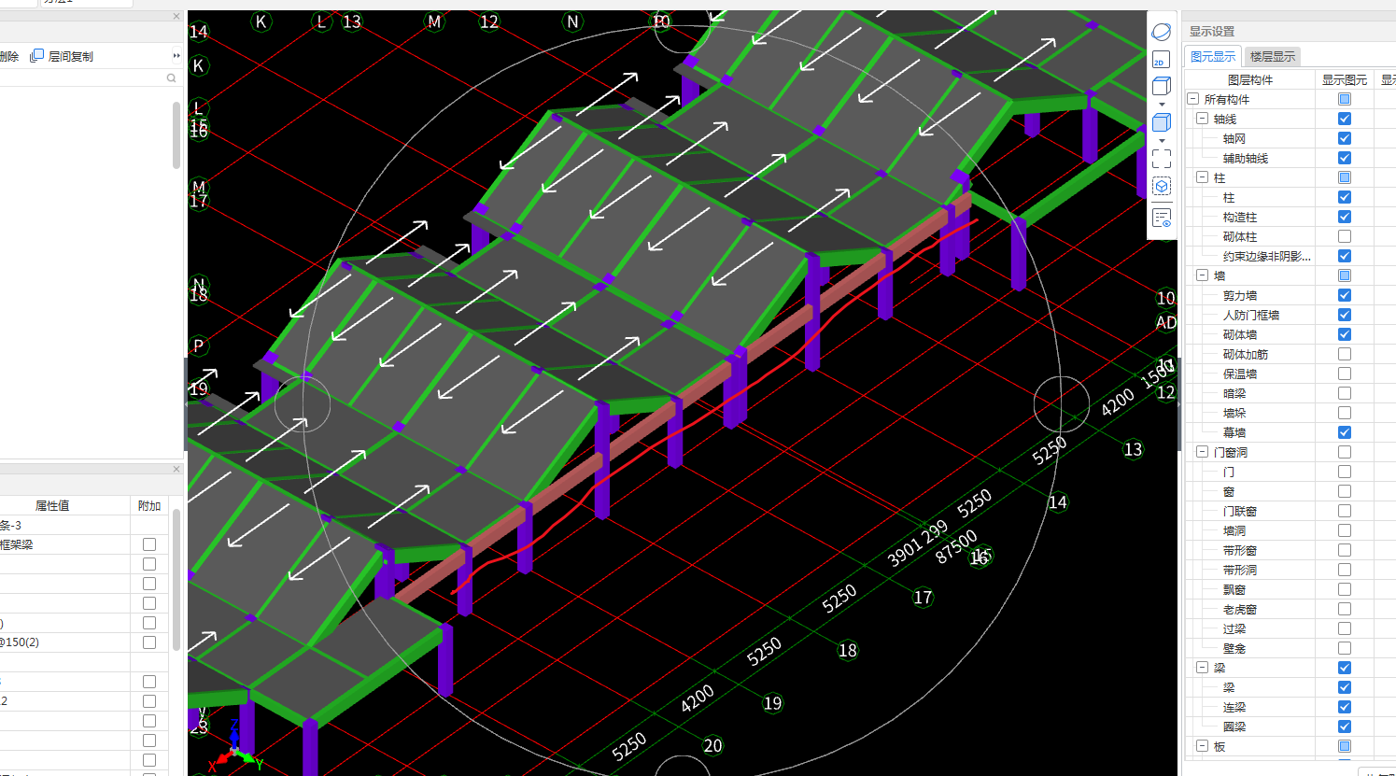Open dropdown arrow below solid cube
The height and width of the screenshot is (776, 1396).
click(1162, 141)
